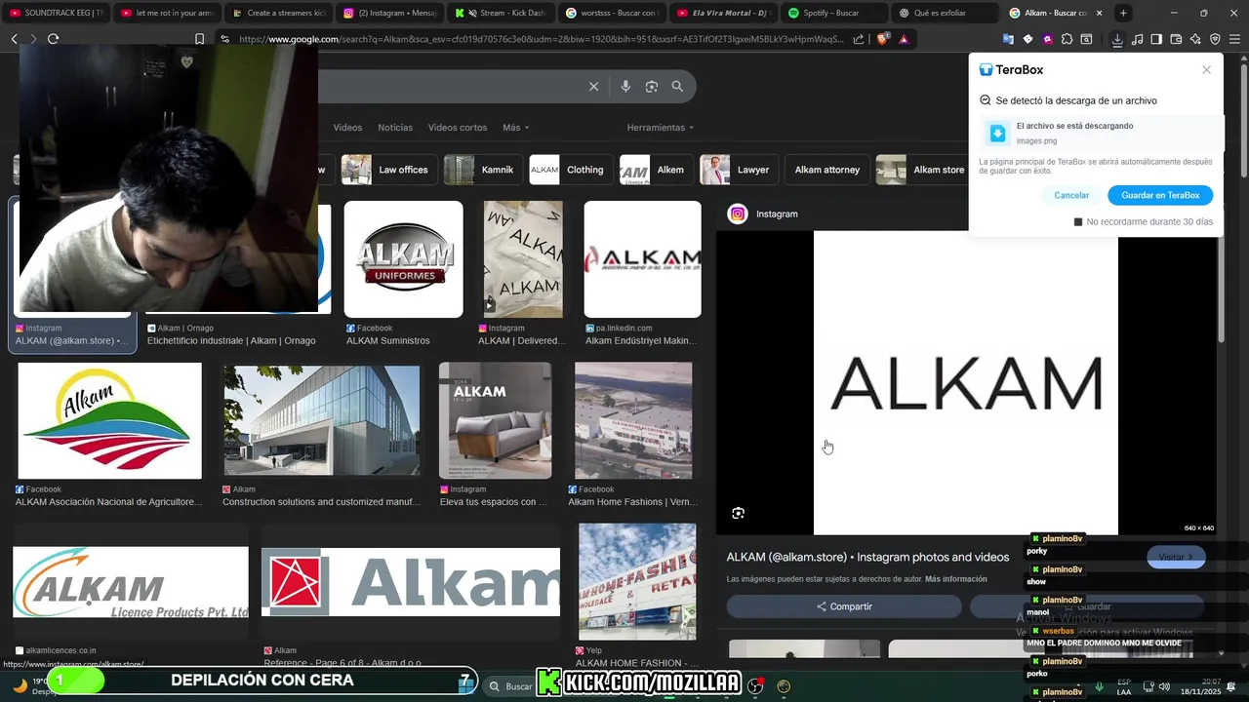1249x702 pixels.
Task: Close the TeraBox popup
Action: tap(1206, 70)
